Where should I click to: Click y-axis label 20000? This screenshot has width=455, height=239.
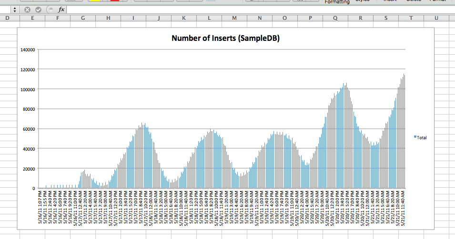click(x=29, y=169)
